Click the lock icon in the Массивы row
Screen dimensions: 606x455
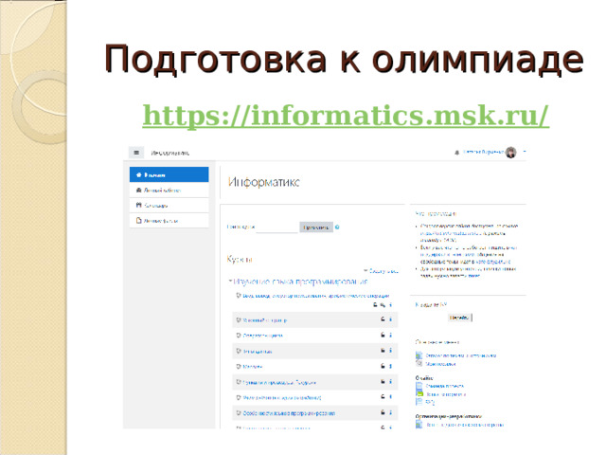pos(383,366)
